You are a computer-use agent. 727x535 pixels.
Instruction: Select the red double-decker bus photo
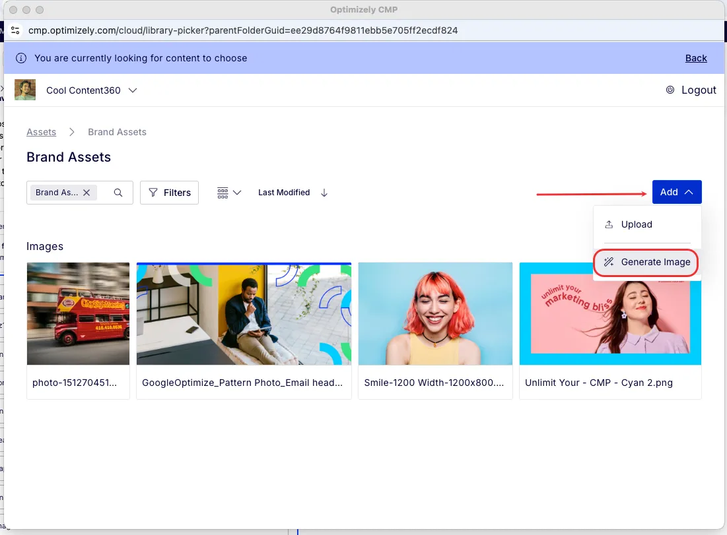tap(78, 313)
